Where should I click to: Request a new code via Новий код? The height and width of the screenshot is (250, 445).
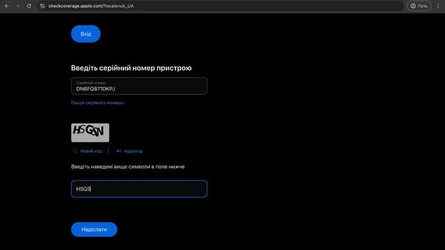click(91, 151)
